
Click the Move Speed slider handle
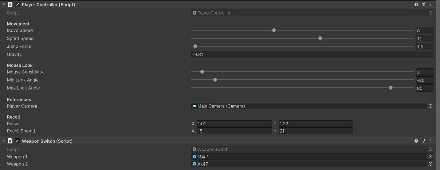coord(274,30)
